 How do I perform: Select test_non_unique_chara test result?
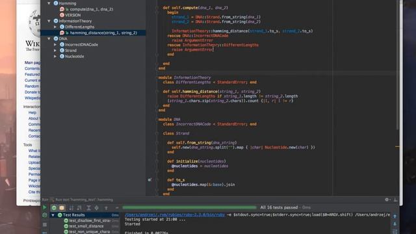[x=90, y=231]
